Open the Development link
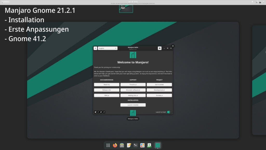Image resolution: width=266 pixels, height=150 pixels. 159,90
